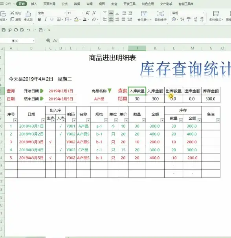Screen dimensions: 231x238
Task: Decrease font size with smaller A icon
Action: [94, 13]
